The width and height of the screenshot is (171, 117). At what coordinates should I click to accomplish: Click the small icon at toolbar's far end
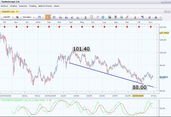click(161, 17)
